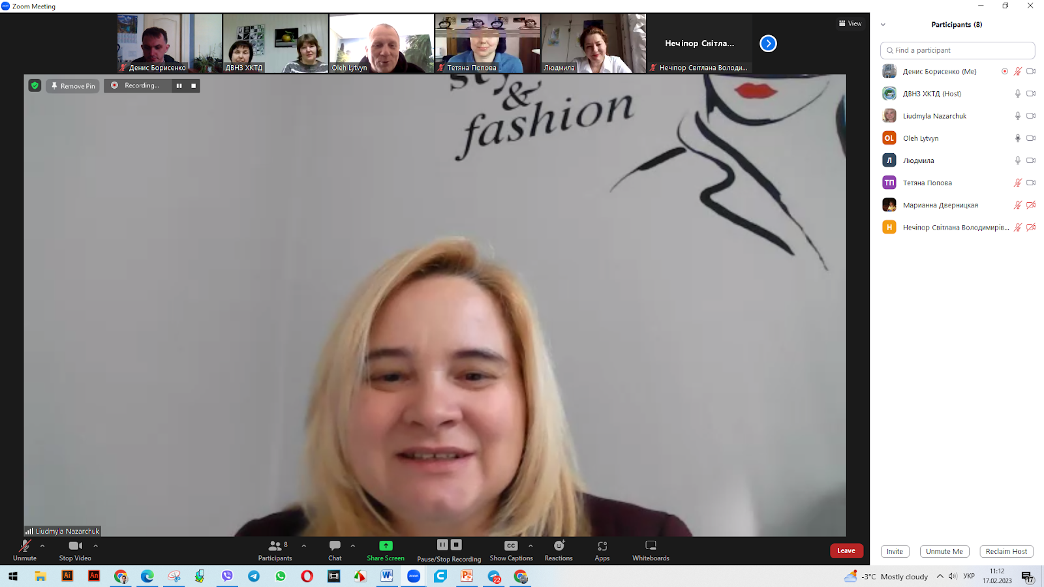Select ДВНЗ ХКТД video thumbnail
The image size is (1044, 587).
click(x=275, y=43)
